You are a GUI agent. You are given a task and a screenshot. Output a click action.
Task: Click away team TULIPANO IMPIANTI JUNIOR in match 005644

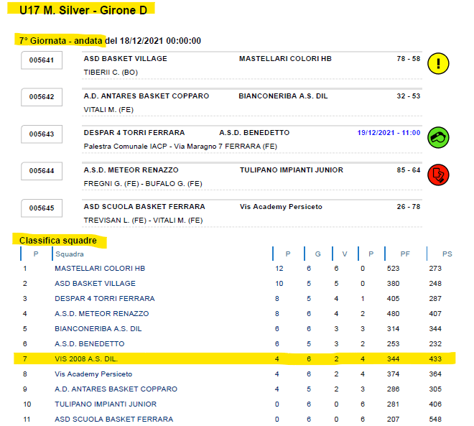[292, 170]
